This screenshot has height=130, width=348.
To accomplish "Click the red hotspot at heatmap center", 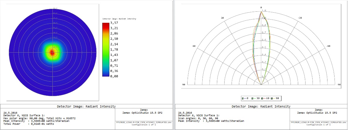I will [x=52, y=53].
